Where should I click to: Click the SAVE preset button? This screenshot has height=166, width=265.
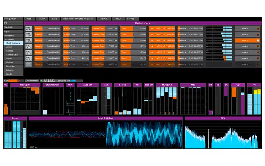[54, 19]
